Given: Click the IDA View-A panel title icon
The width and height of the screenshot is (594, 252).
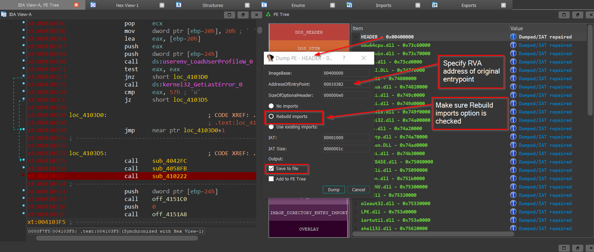Looking at the screenshot, I should pos(4,14).
